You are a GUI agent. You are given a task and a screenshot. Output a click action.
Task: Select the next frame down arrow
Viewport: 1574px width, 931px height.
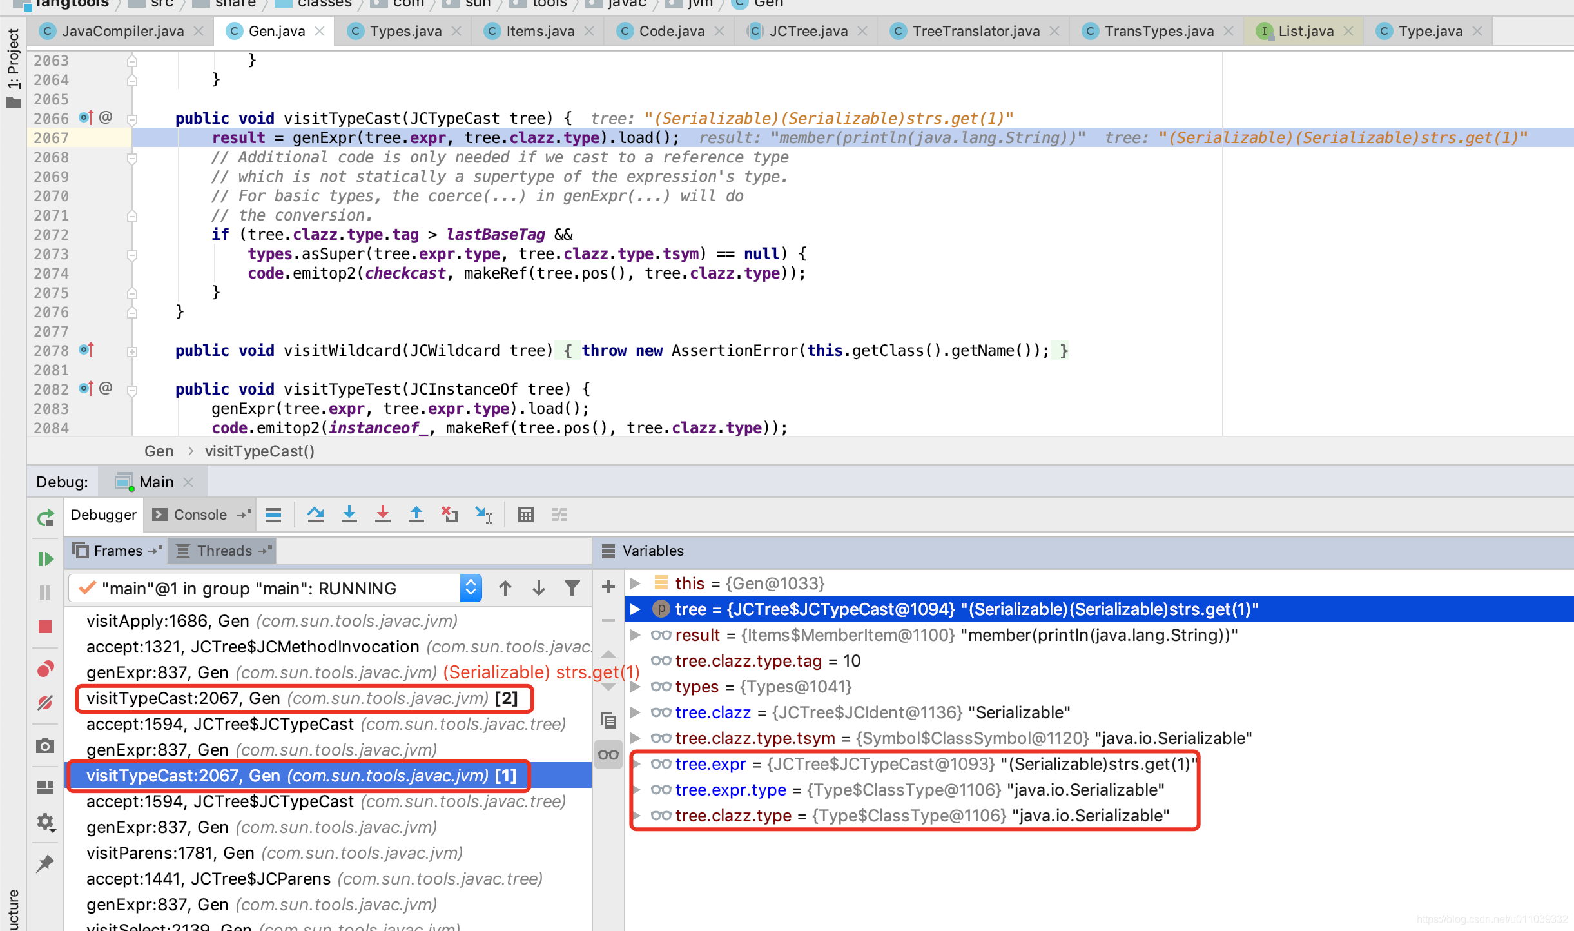539,588
